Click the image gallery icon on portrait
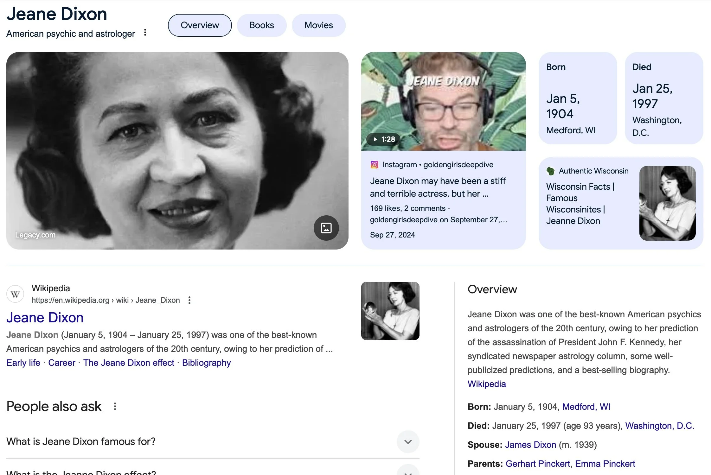Screen dimensions: 711x475 [x=326, y=228]
